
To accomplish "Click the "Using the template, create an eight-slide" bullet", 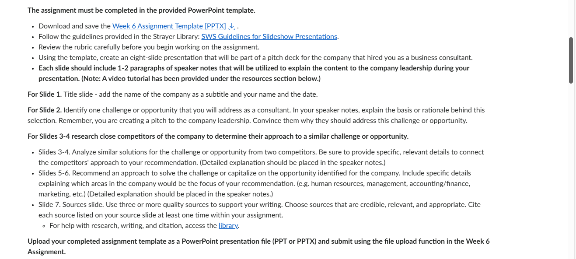I will [x=255, y=58].
